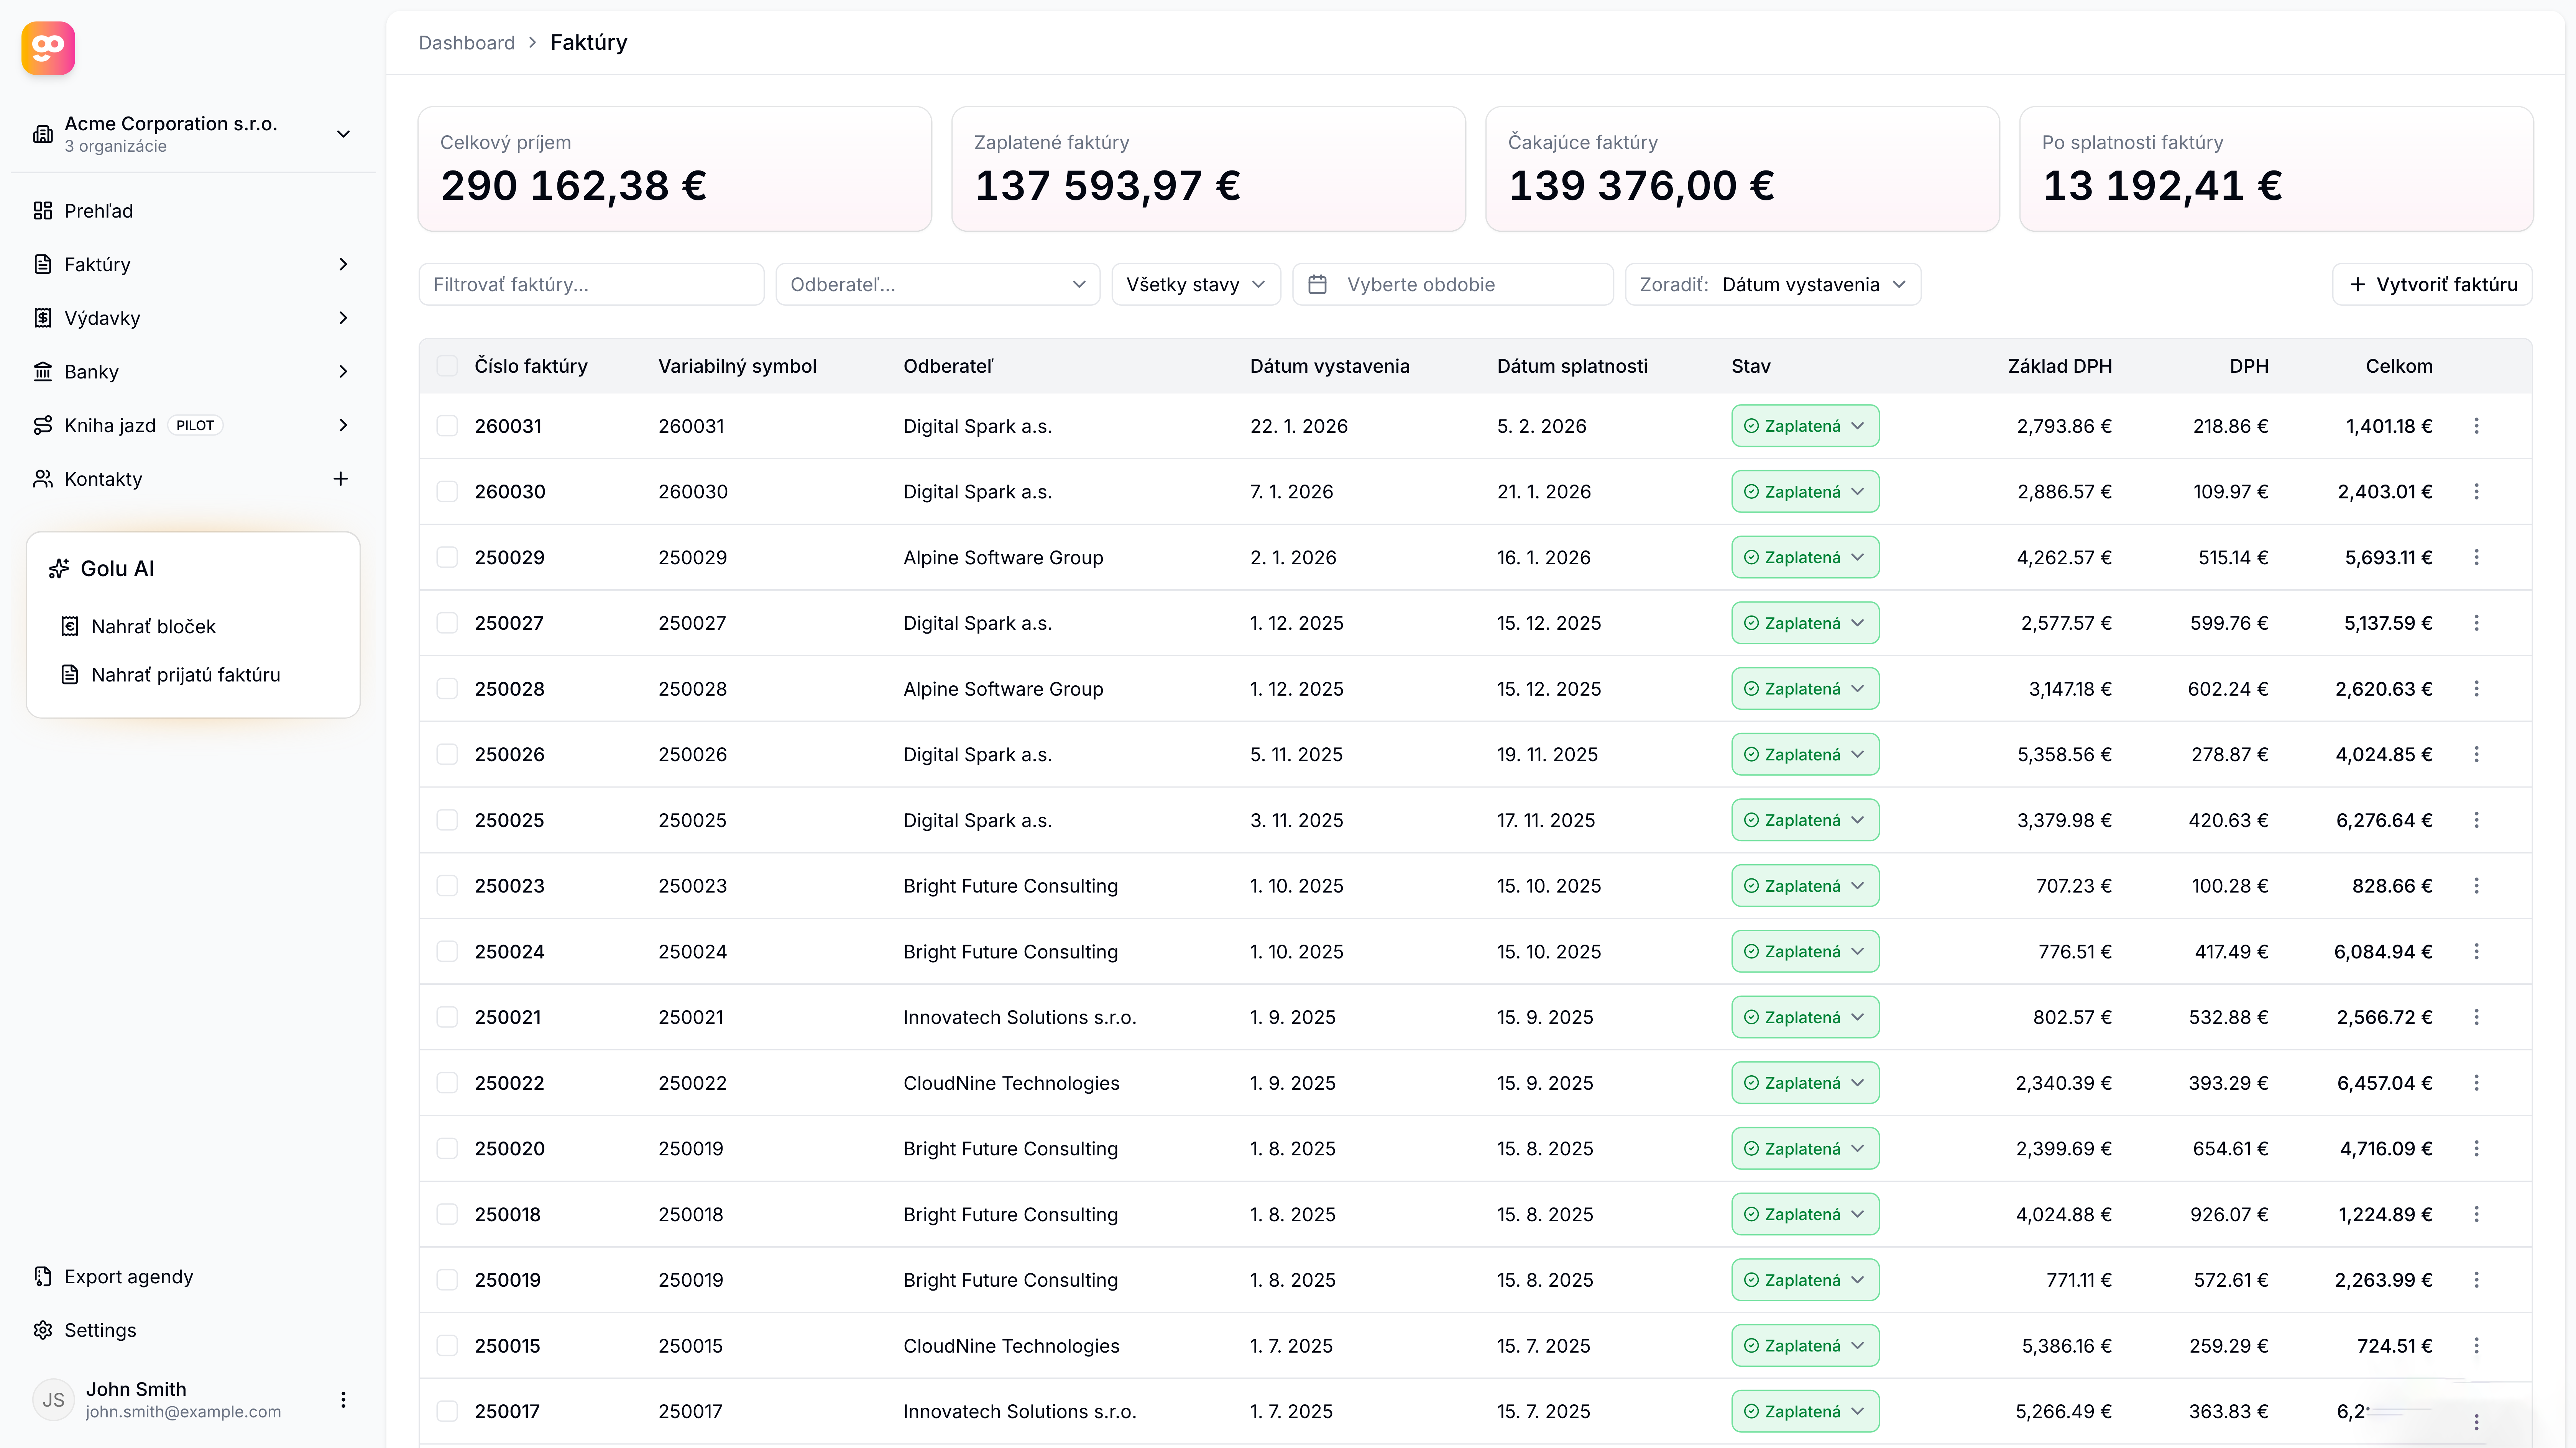
Task: Expand the Výdavky sidebar chevron
Action: (343, 318)
